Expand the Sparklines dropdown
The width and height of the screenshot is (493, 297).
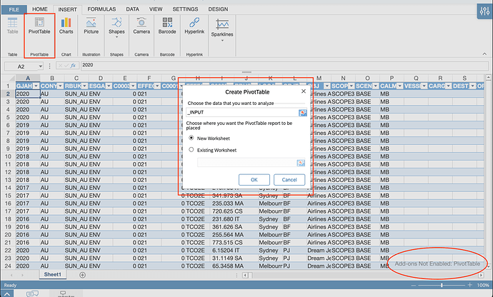[x=222, y=40]
